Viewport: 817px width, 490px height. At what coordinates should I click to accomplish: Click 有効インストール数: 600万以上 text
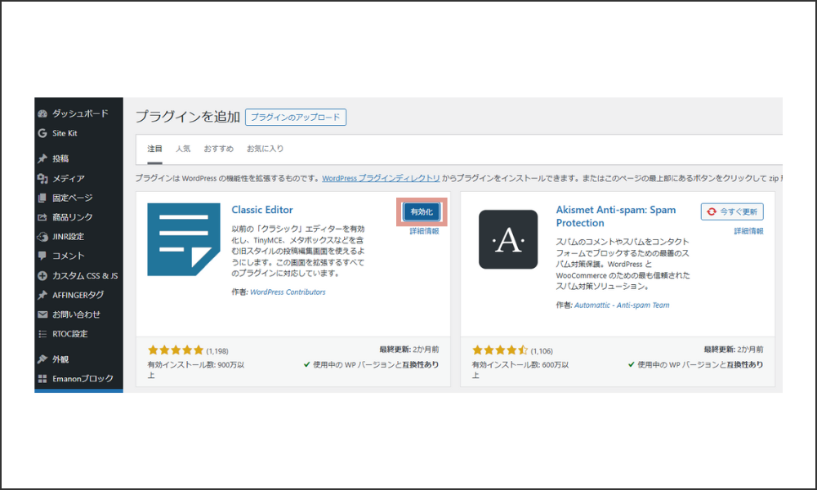(520, 370)
